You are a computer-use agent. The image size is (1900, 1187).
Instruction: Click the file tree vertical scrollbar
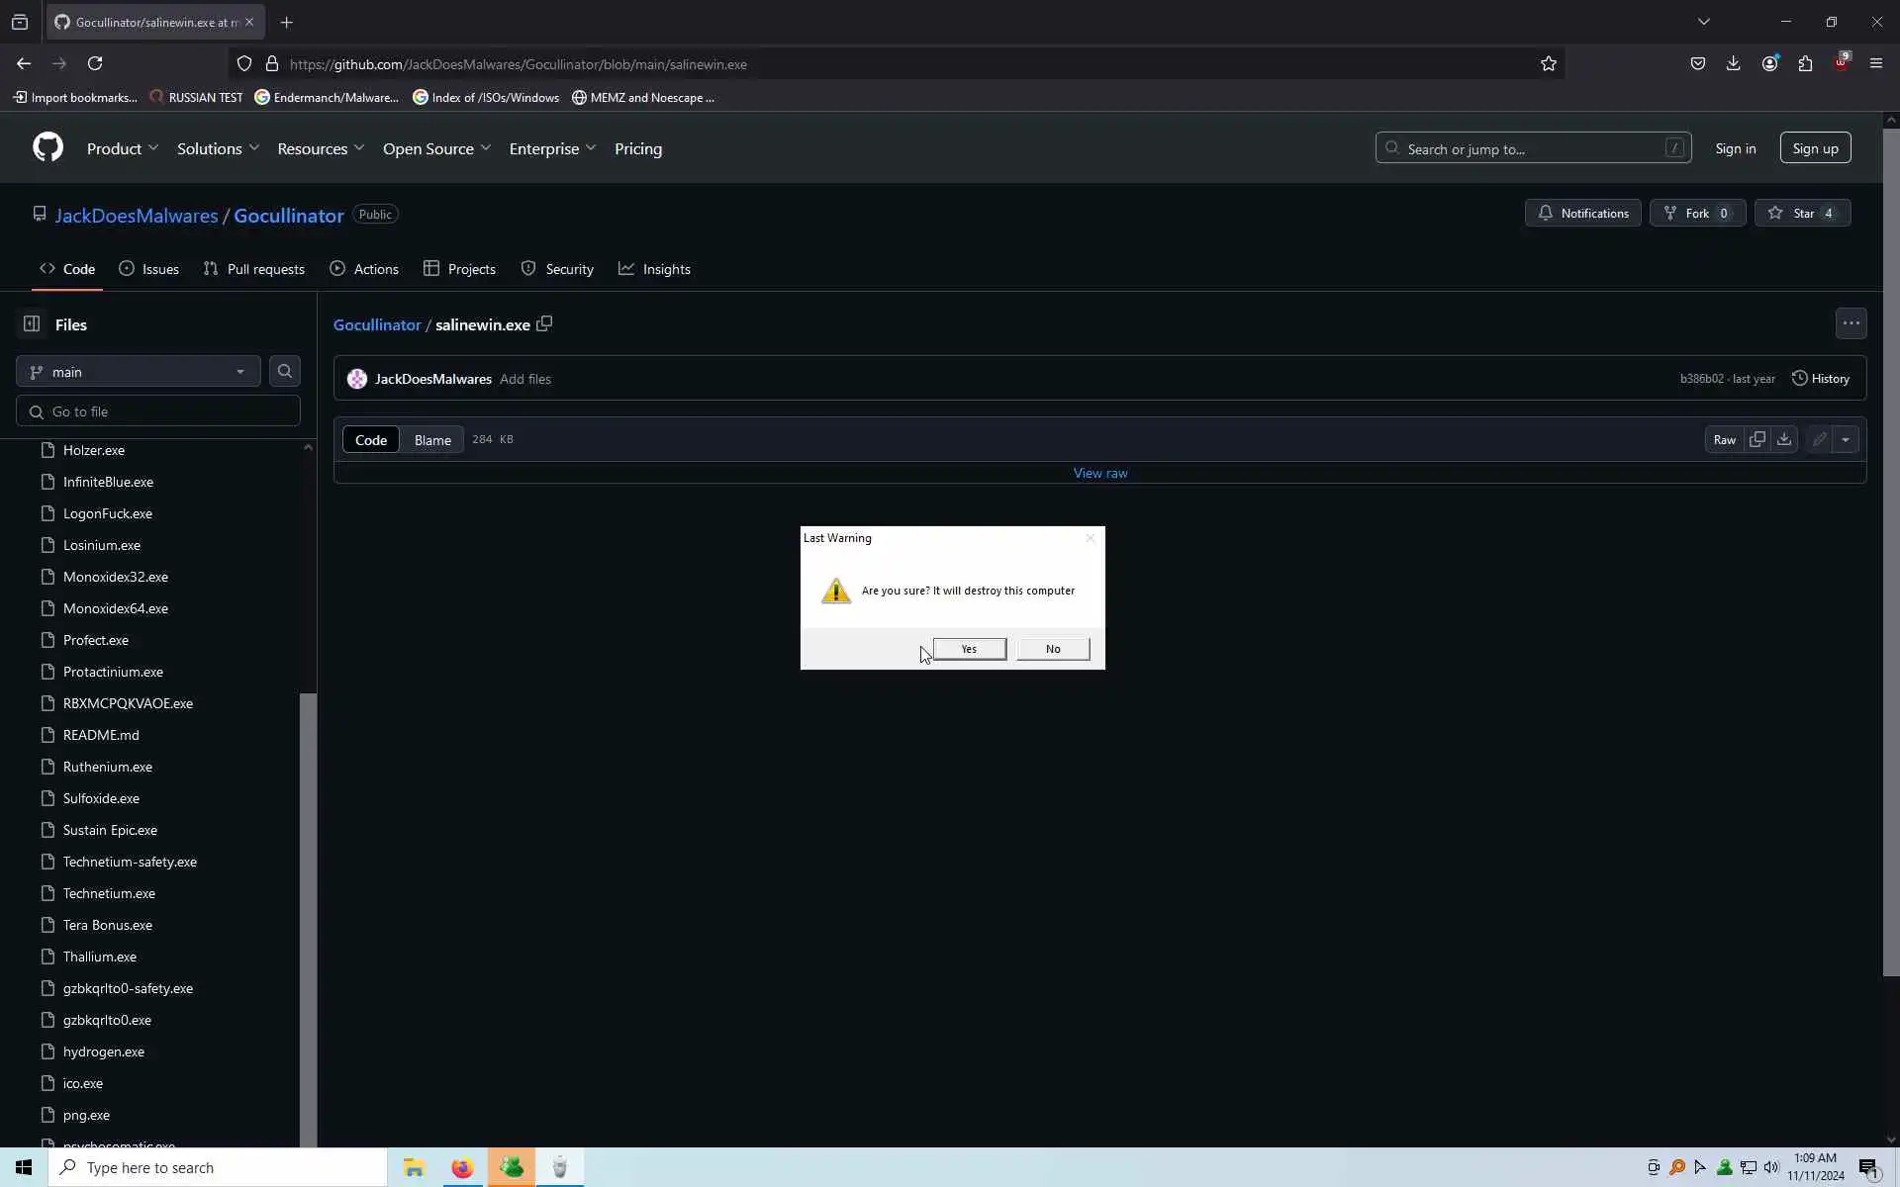tap(308, 890)
